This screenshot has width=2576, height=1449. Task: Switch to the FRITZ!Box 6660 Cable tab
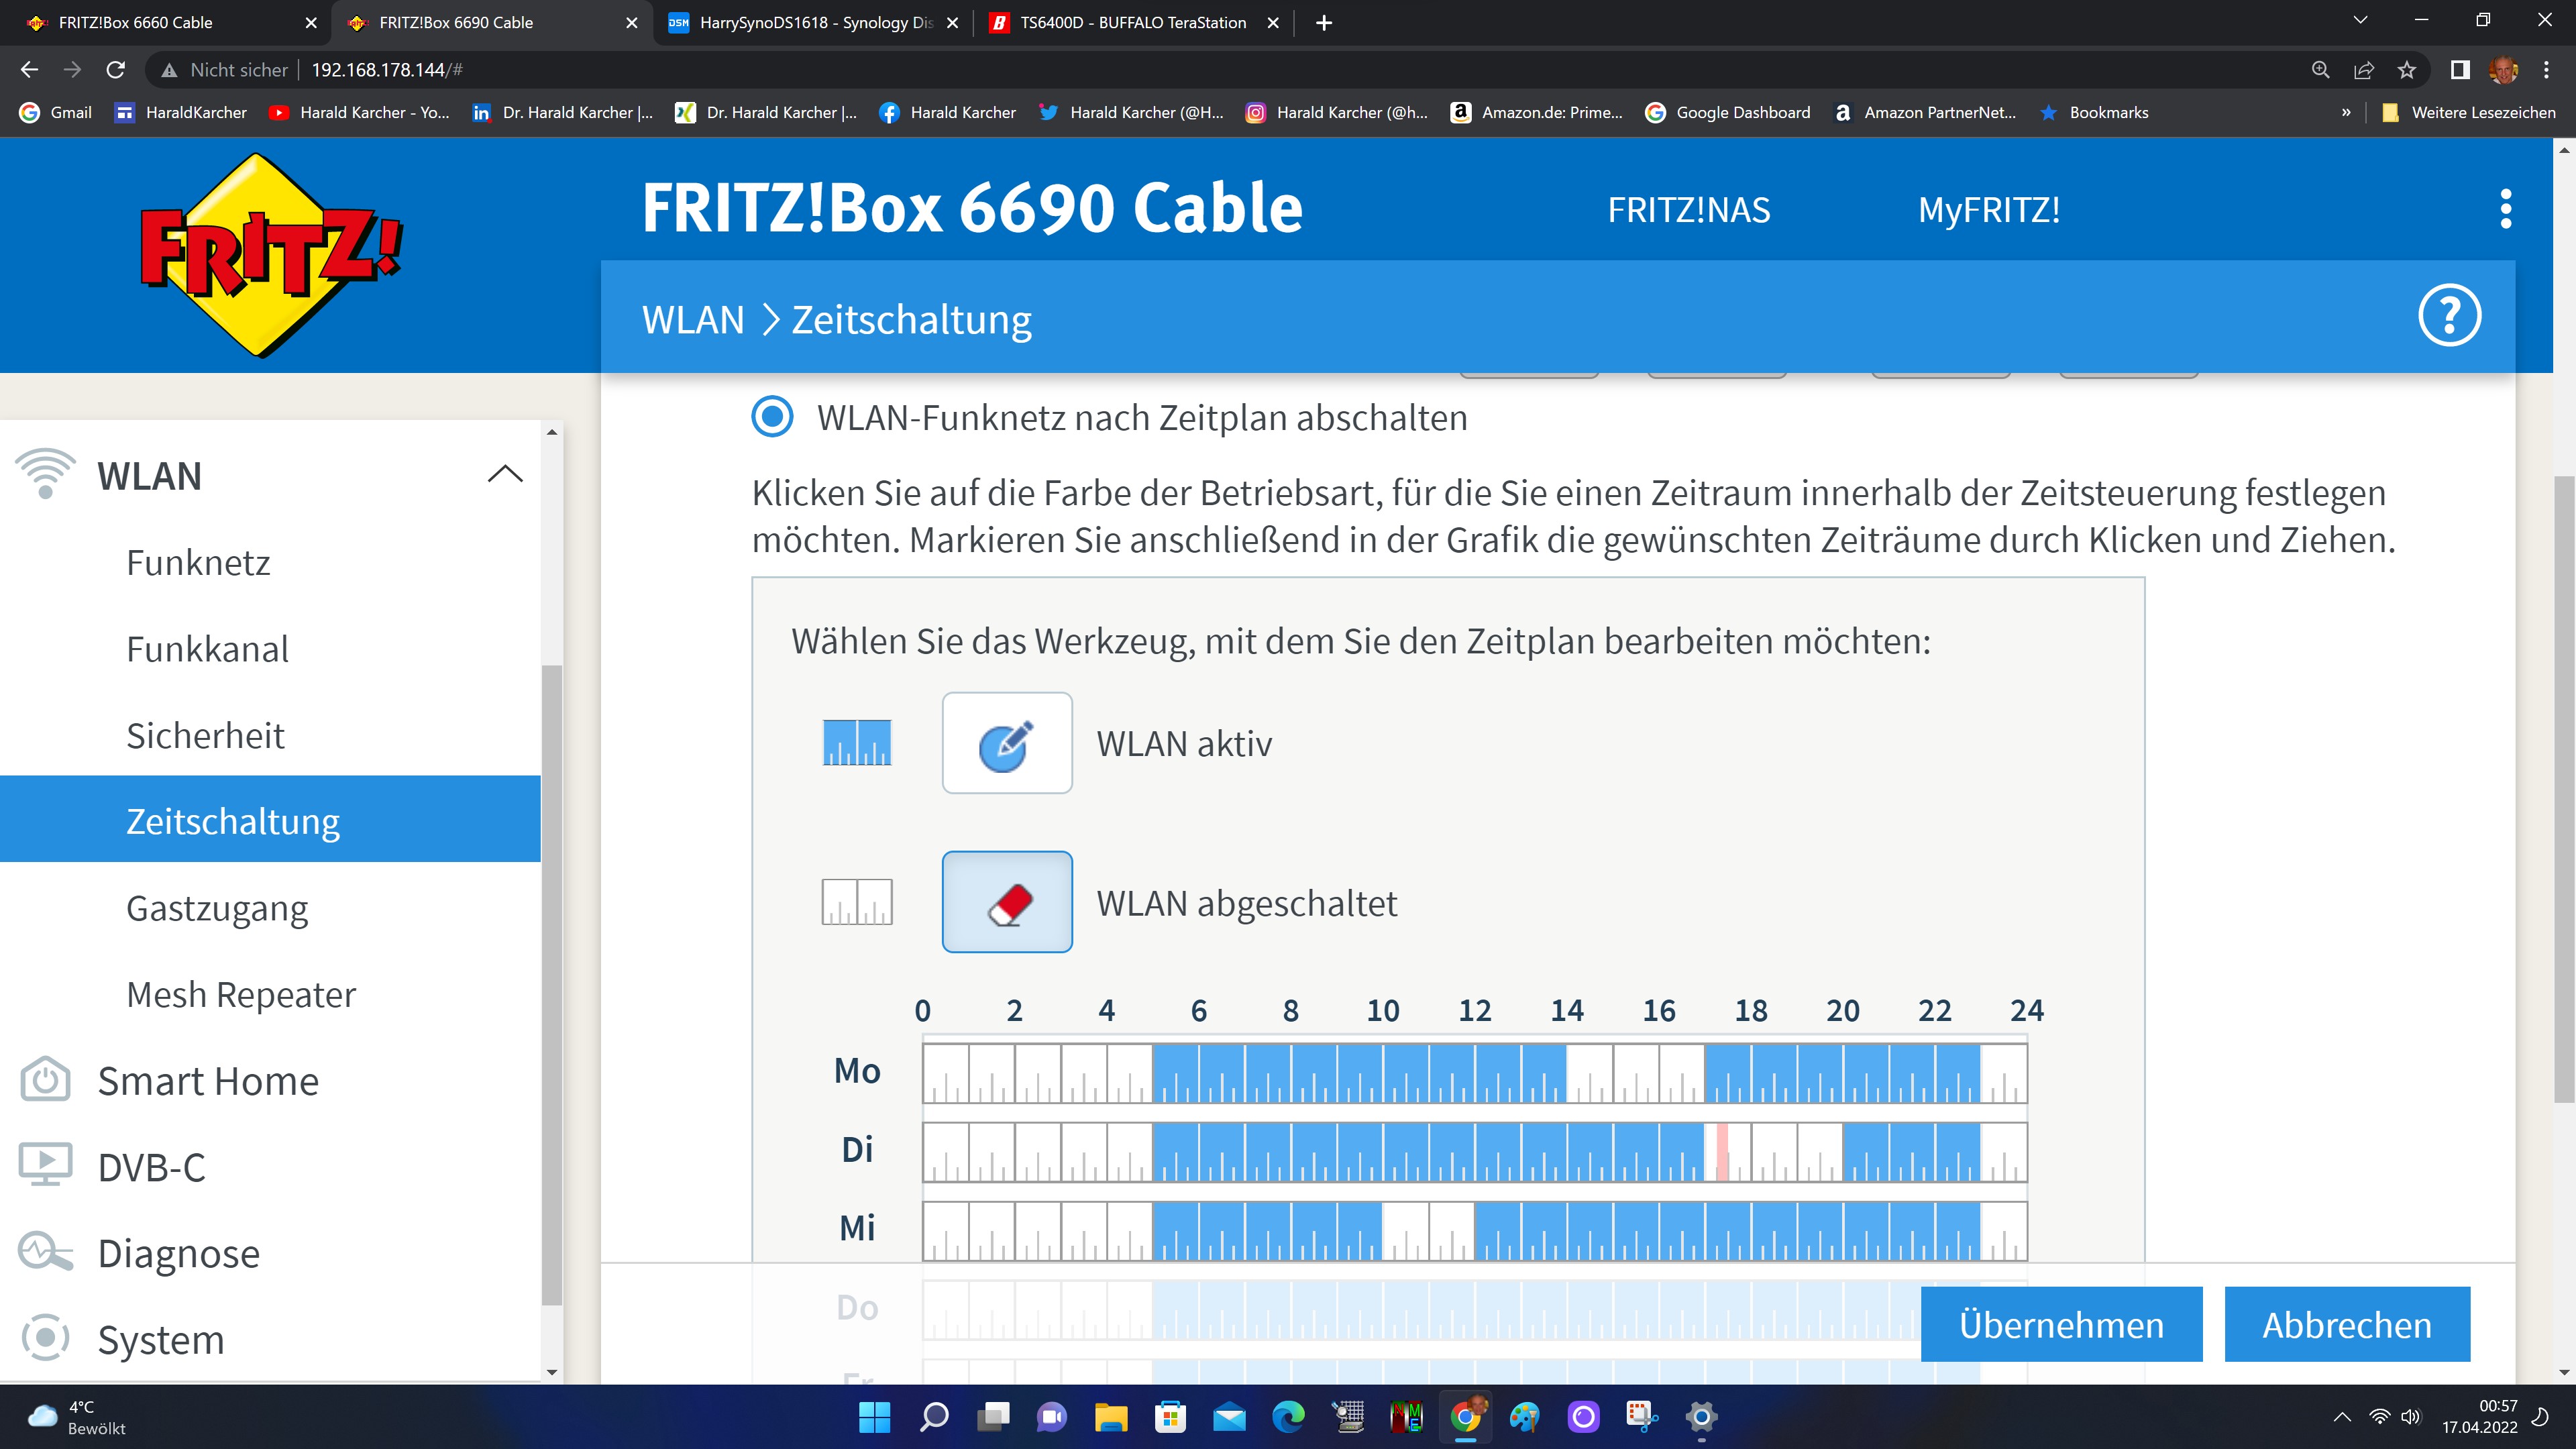point(136,22)
